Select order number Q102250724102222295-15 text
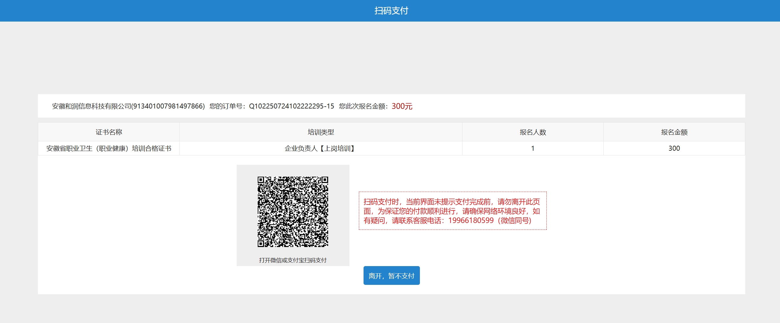 point(292,106)
